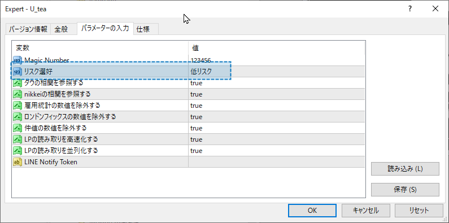
Task: Select the 雇用統計の数値を除外する label
Action: (62, 106)
